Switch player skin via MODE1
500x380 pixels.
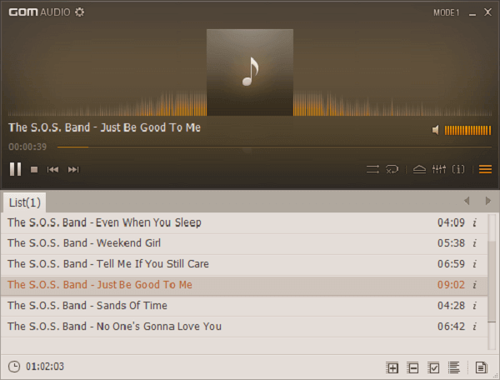coord(446,12)
